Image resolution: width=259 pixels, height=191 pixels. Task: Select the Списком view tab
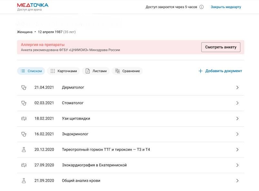click(x=31, y=71)
